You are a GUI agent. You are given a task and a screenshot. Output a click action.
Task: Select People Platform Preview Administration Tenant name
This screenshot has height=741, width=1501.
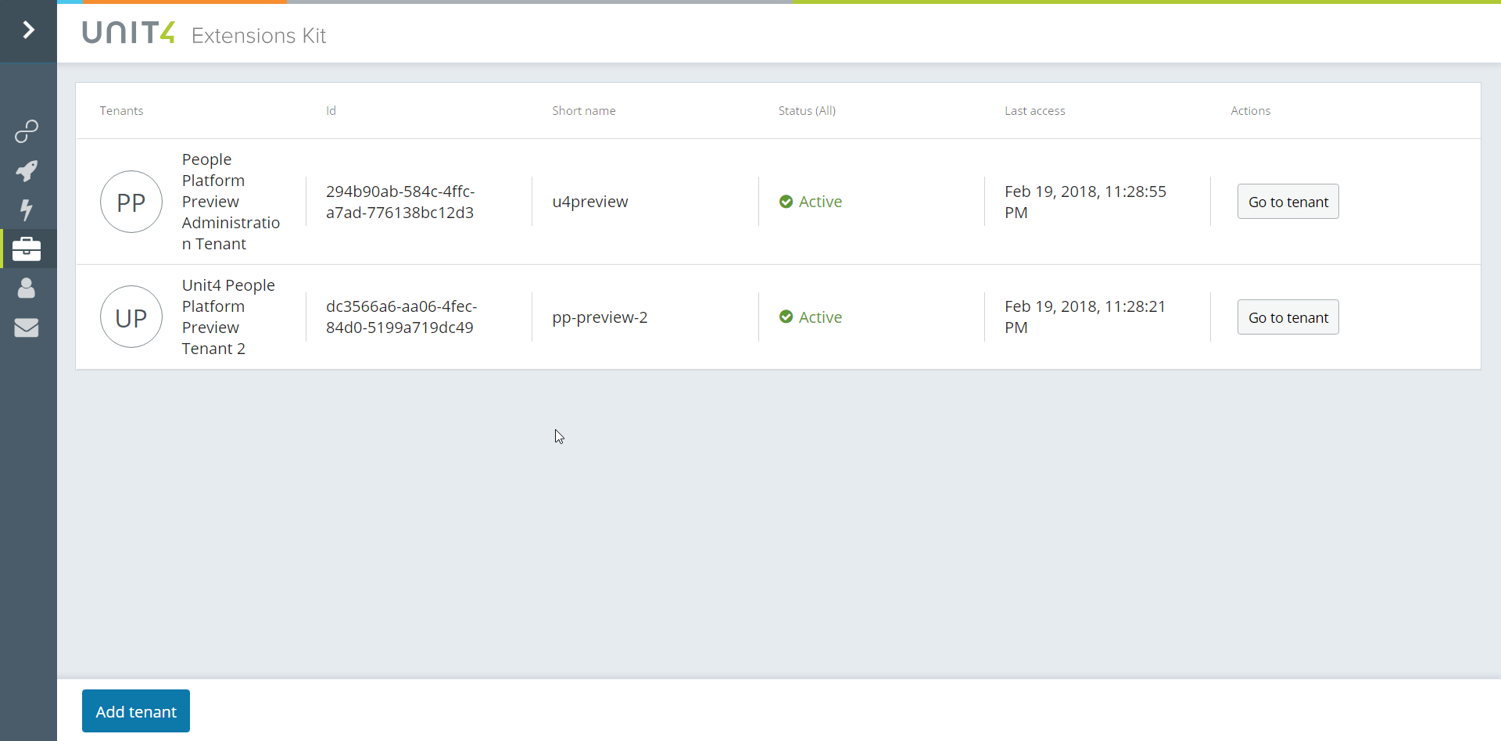(231, 202)
